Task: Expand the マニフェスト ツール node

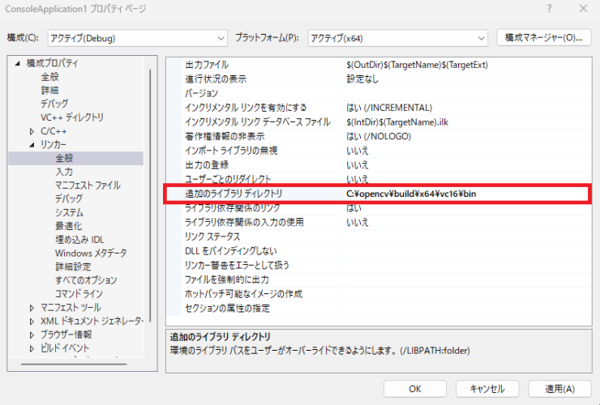Action: click(x=32, y=308)
